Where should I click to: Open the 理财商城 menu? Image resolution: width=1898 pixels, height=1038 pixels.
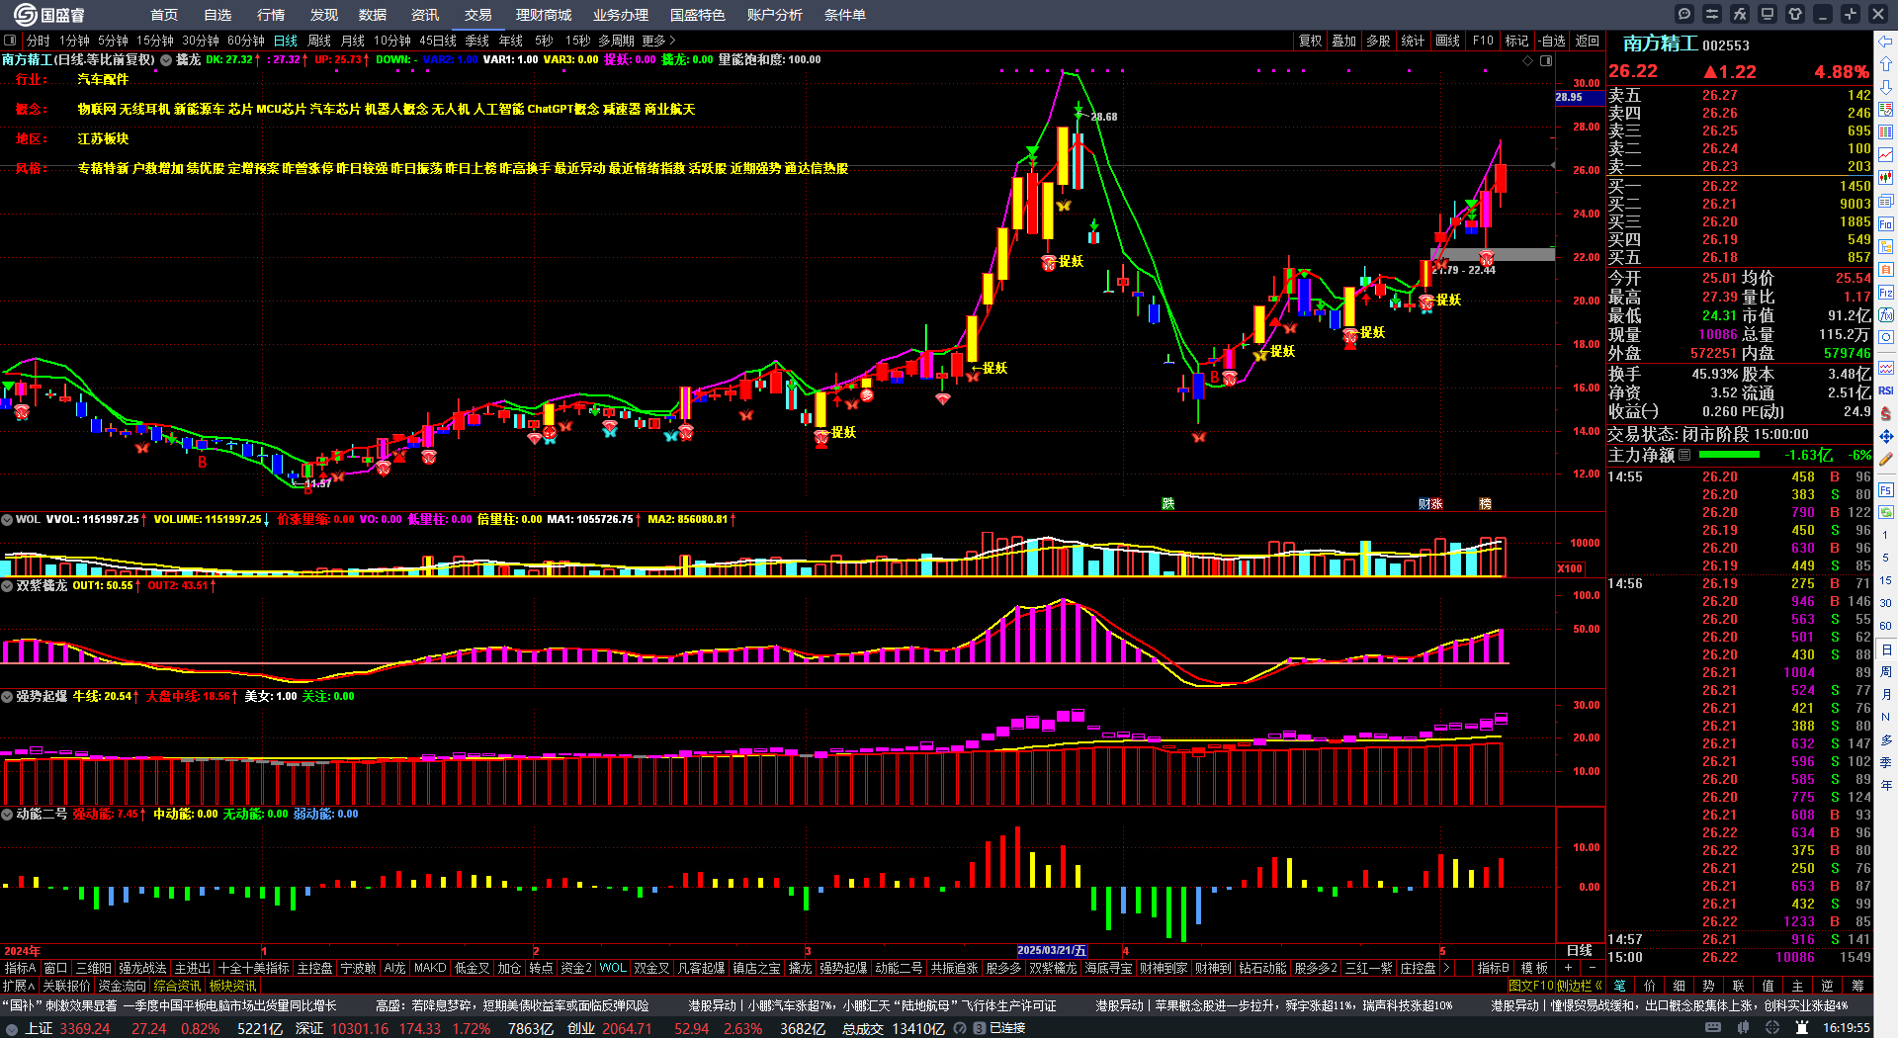click(x=544, y=15)
